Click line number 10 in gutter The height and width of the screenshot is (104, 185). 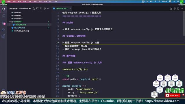(x=58, y=42)
